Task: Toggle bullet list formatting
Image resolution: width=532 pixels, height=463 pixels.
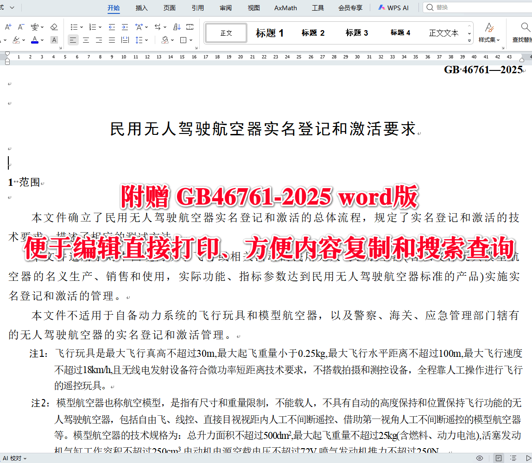Action: coord(75,27)
